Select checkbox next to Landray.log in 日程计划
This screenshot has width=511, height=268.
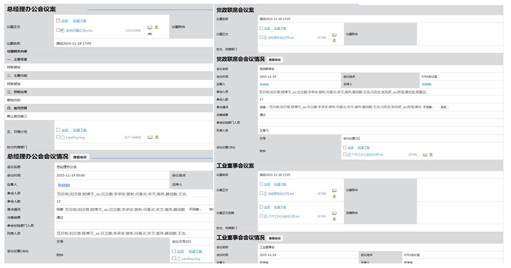tap(58, 137)
